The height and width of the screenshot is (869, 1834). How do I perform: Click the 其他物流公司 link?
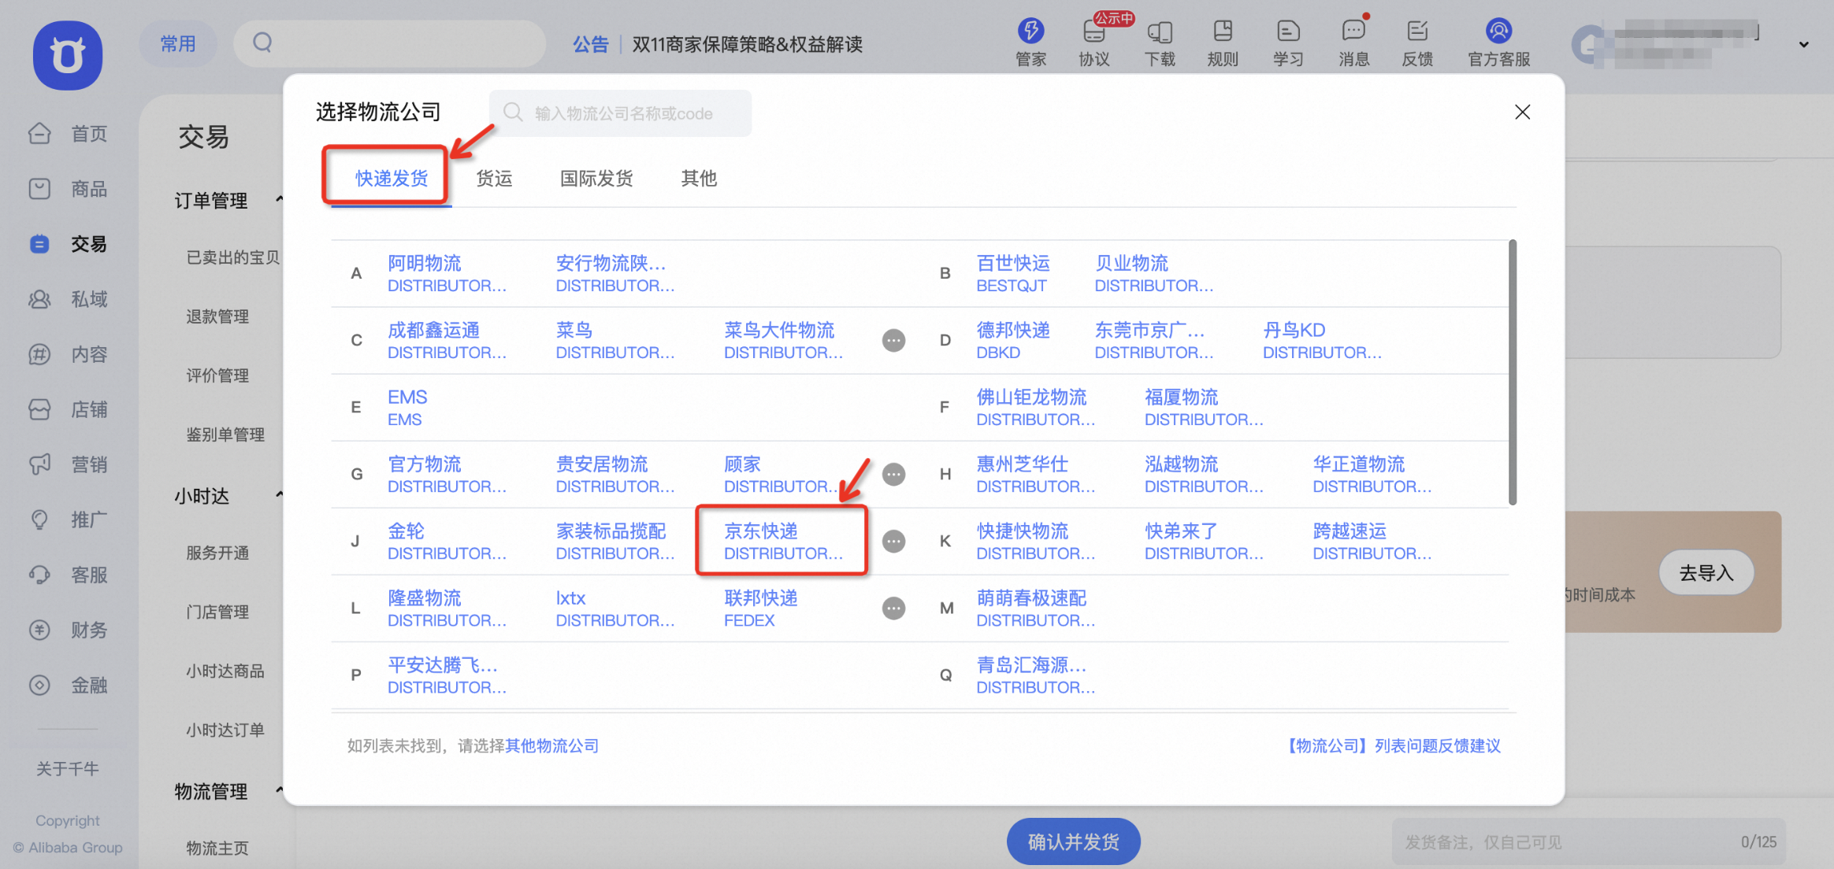point(552,745)
